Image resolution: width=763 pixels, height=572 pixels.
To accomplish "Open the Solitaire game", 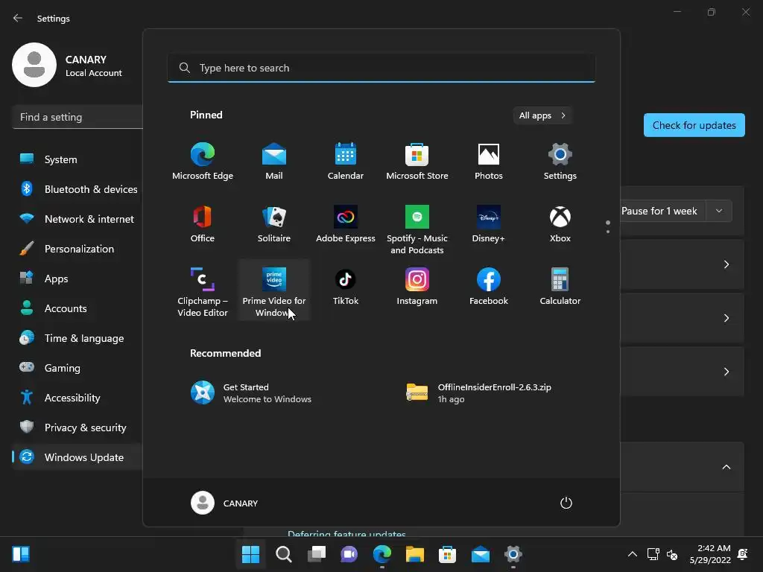I will tap(274, 224).
